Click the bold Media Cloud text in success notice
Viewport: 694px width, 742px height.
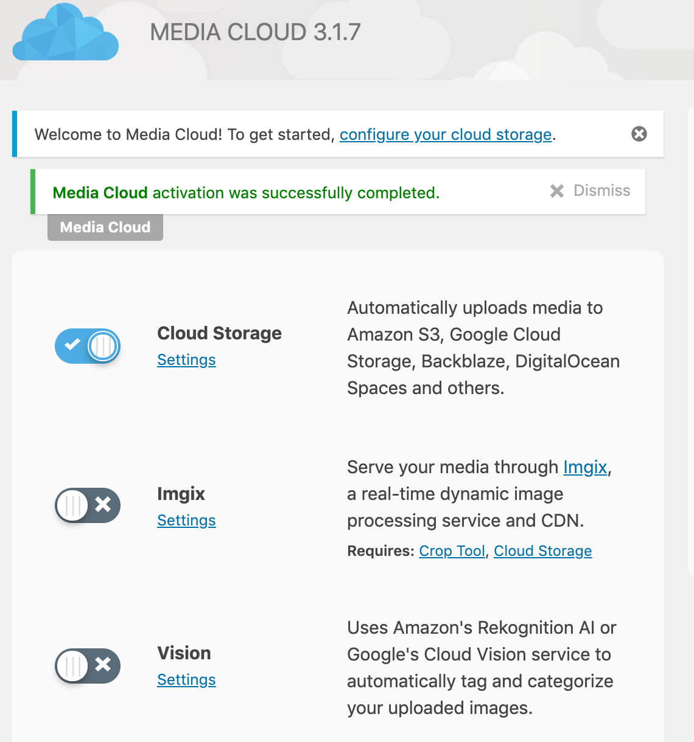[100, 193]
